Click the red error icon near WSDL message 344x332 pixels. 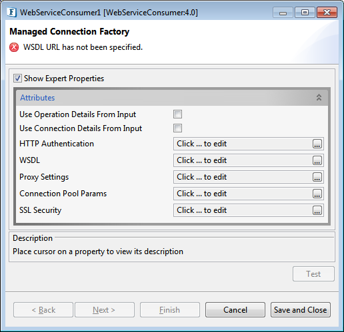click(14, 47)
